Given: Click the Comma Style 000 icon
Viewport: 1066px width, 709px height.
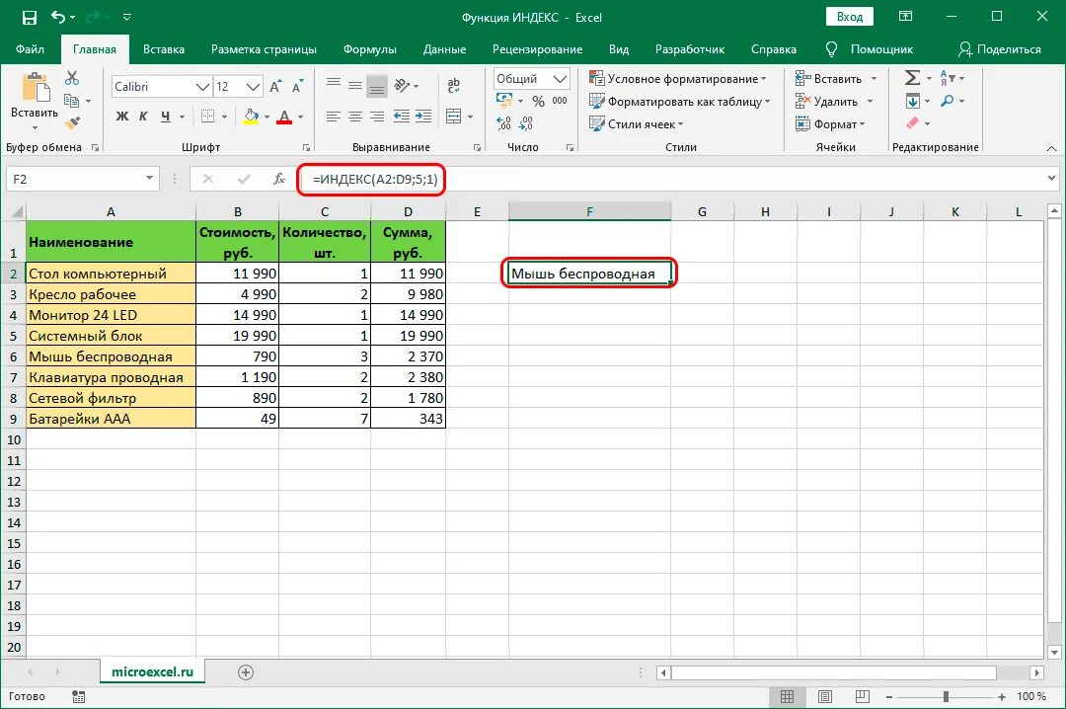Looking at the screenshot, I should (560, 101).
